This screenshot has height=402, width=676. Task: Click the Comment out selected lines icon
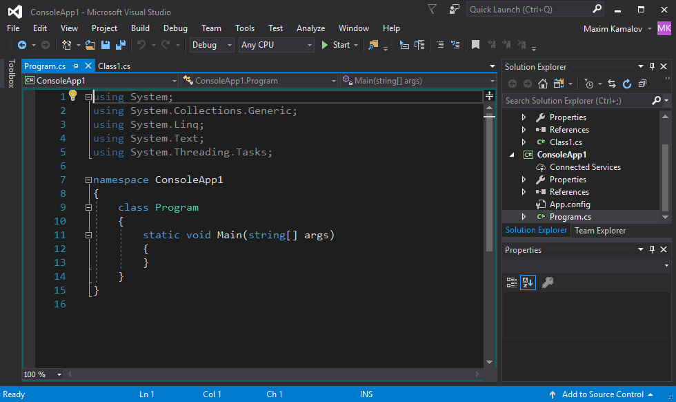tap(440, 44)
